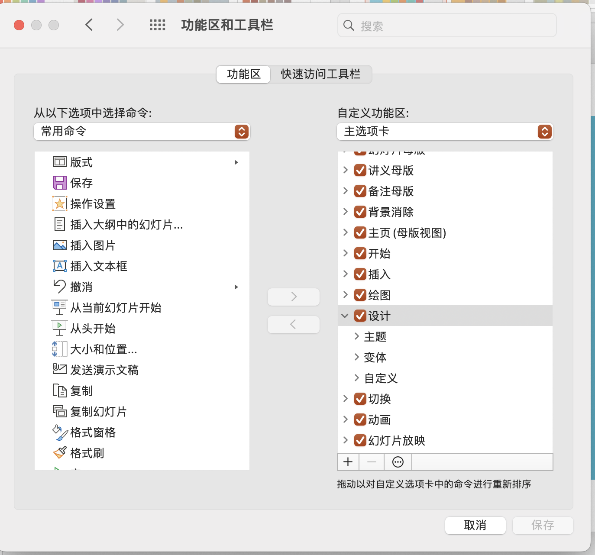Open the 主选项卡 dropdown
This screenshot has width=595, height=555.
click(444, 132)
